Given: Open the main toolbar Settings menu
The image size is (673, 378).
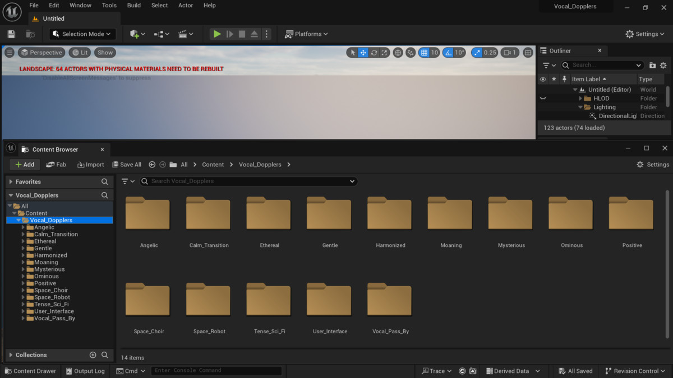Looking at the screenshot, I should coord(646,34).
